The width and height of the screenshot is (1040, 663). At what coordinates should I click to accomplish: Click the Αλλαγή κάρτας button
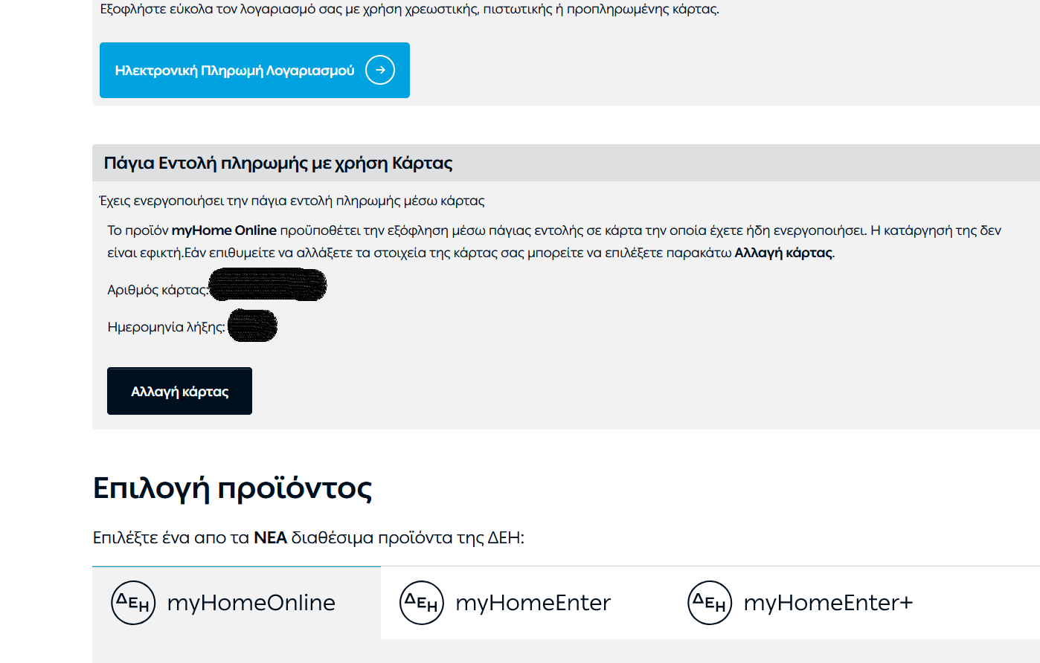tap(179, 391)
